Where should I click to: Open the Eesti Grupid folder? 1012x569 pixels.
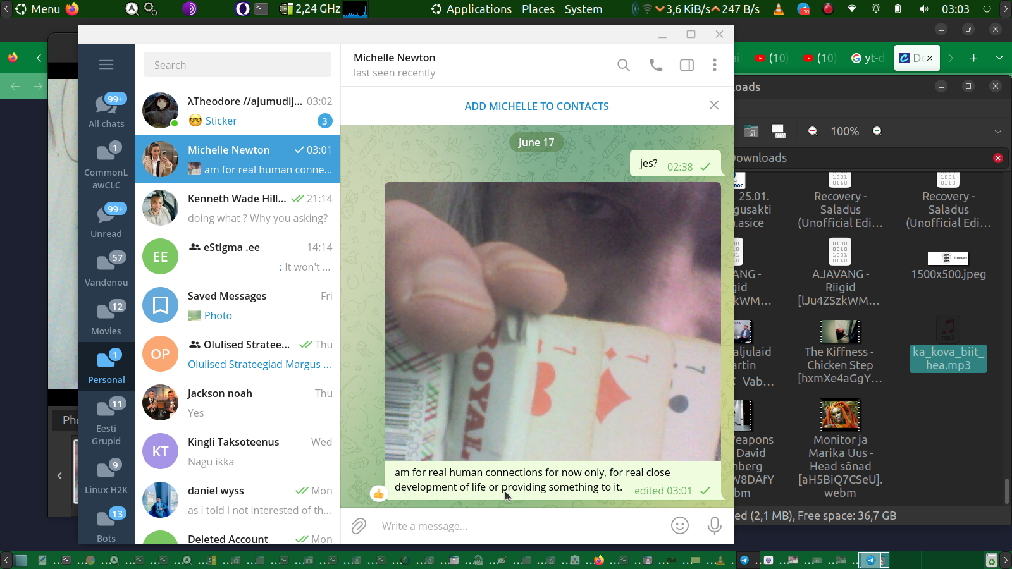click(x=106, y=422)
